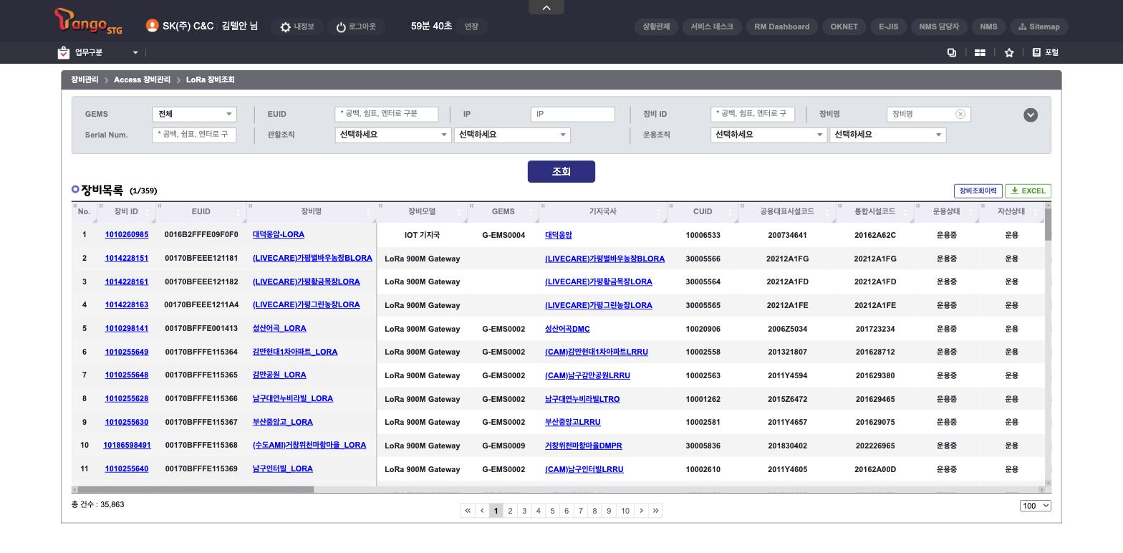
Task: Collapse the top header with the chevron tab
Action: (546, 7)
